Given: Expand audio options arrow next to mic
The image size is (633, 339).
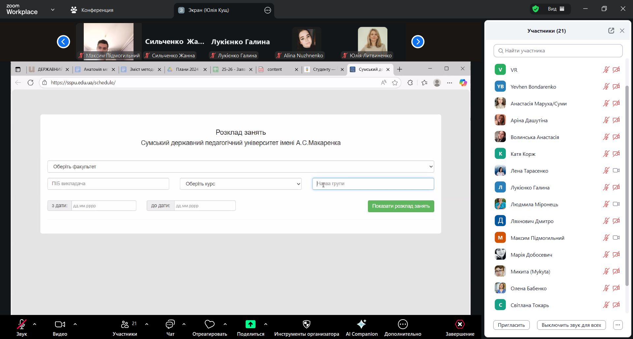Looking at the screenshot, I should 35,324.
